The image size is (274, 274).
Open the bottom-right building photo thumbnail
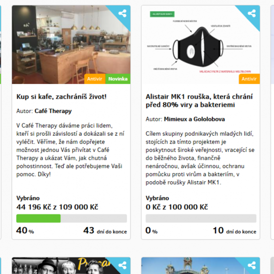[x=200, y=266]
